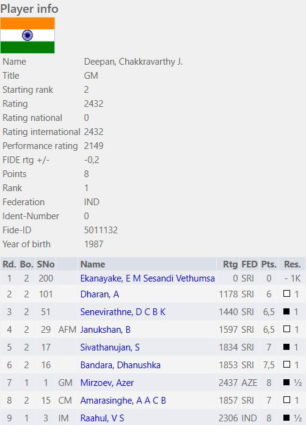Open Janukshan, B player page
The height and width of the screenshot is (425, 306).
(106, 330)
